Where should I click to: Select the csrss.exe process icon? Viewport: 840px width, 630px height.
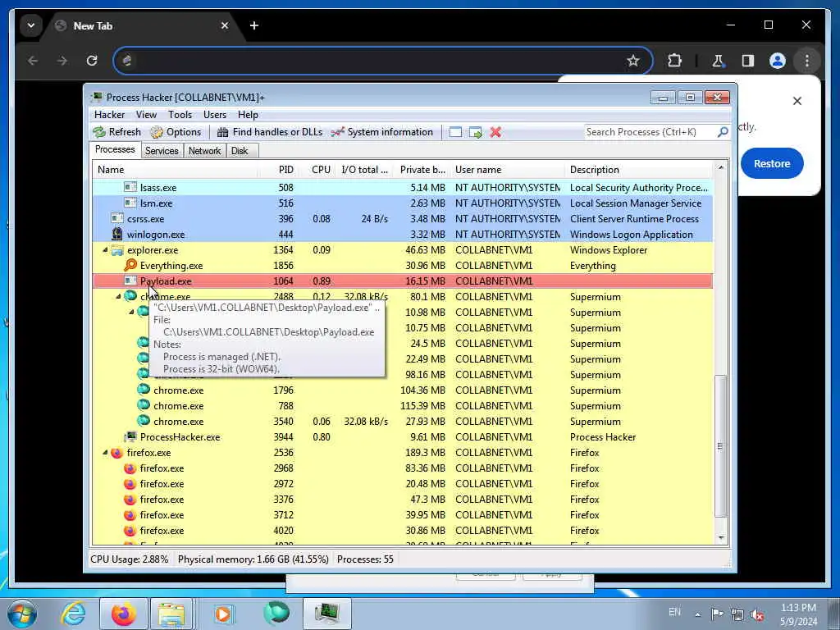point(117,218)
